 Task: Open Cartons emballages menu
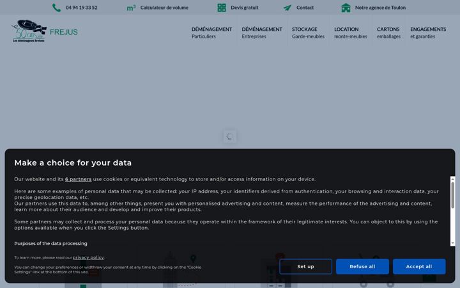[x=388, y=33]
